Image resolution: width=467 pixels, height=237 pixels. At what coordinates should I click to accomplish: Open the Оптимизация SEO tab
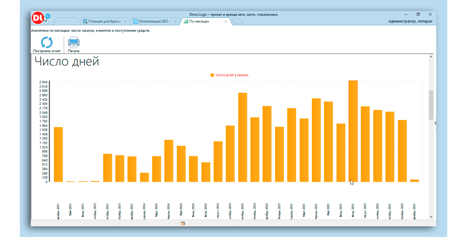click(154, 21)
